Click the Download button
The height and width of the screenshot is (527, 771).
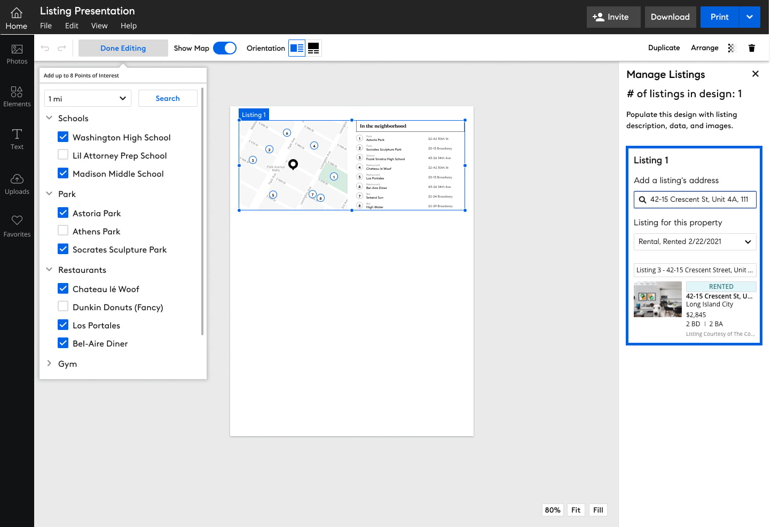(670, 17)
